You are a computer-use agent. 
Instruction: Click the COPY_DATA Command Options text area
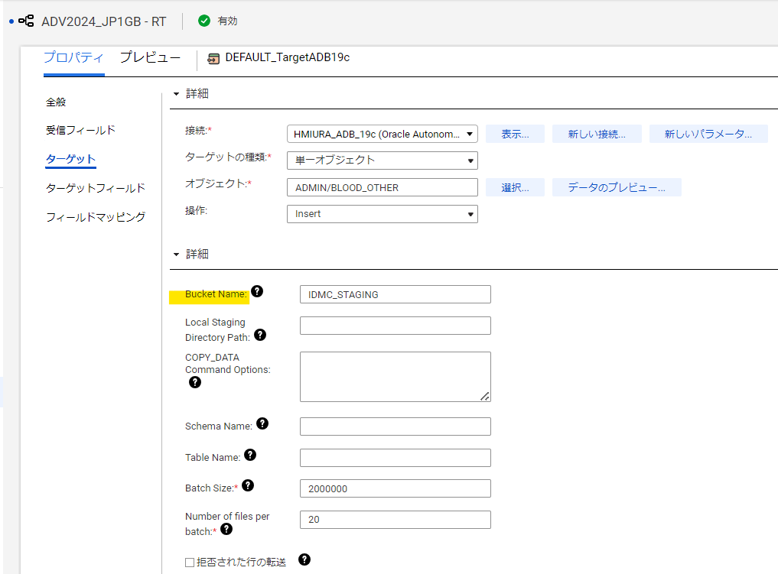396,377
